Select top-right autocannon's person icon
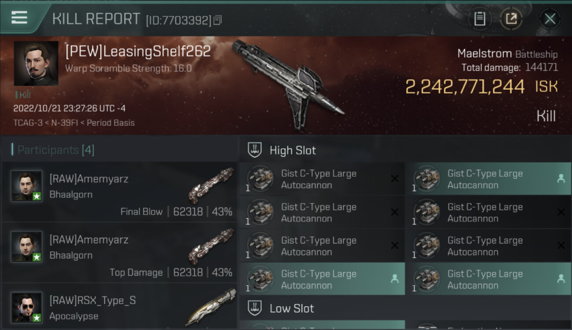Screen dimensions: 572x330 point(561,179)
